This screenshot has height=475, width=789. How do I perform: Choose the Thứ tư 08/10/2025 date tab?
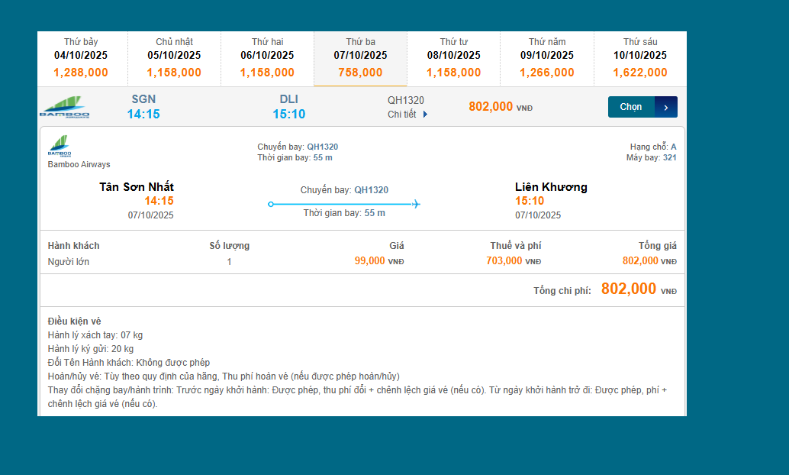(x=453, y=58)
